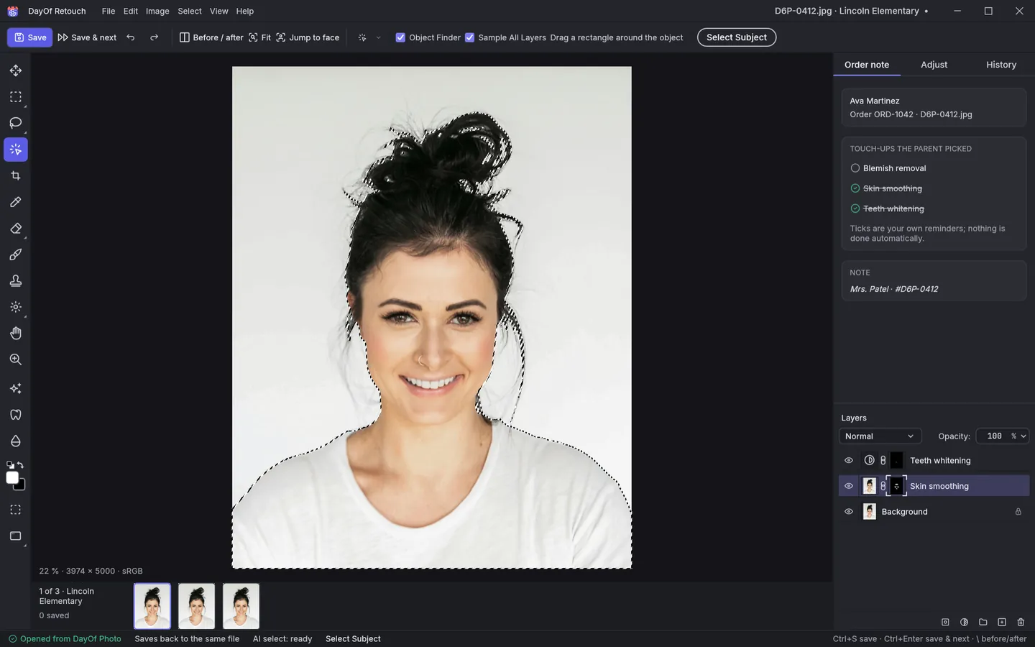Click the Select Subject button
Viewport: 1035px width, 647px height.
click(737, 37)
